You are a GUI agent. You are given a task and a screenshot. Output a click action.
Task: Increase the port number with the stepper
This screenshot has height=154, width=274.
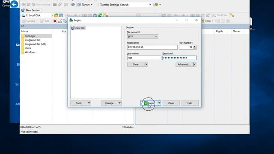tap(195, 46)
